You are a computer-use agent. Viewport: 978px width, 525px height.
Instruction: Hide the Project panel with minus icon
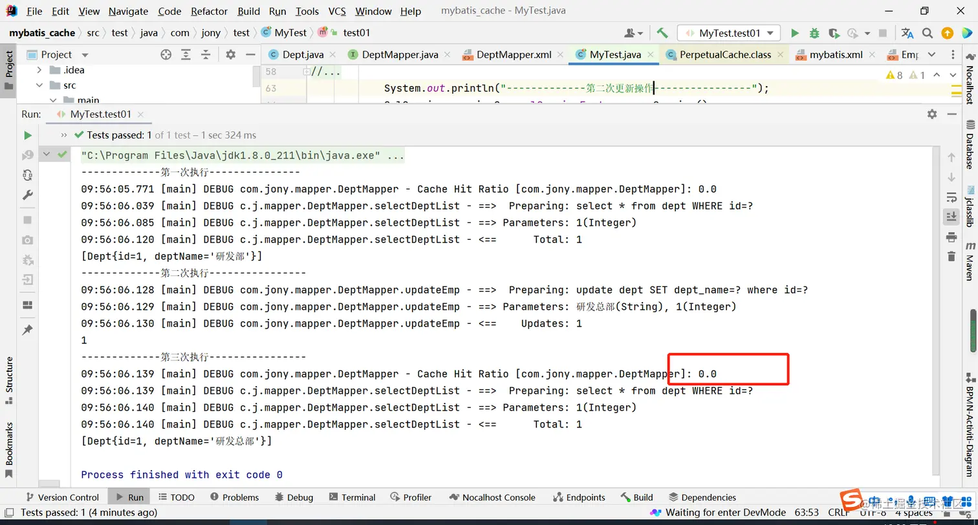coord(250,55)
